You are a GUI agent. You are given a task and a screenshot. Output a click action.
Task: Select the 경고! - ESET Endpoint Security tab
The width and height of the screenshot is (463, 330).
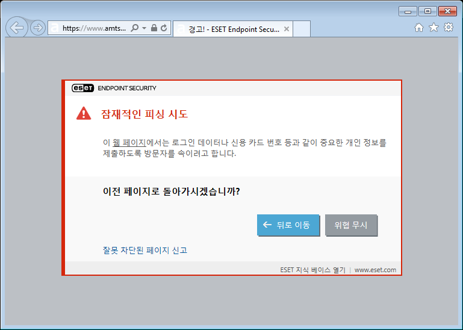233,29
